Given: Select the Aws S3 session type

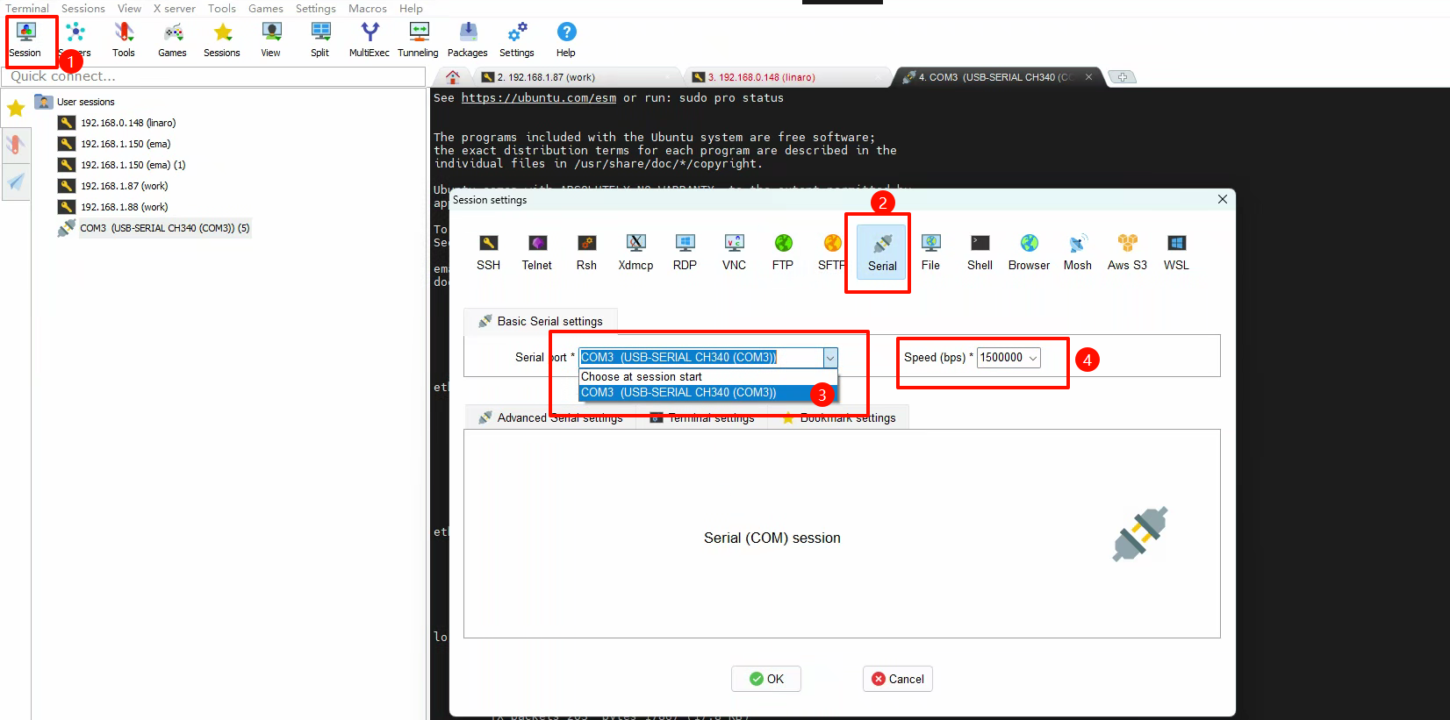Looking at the screenshot, I should coord(1128,253).
